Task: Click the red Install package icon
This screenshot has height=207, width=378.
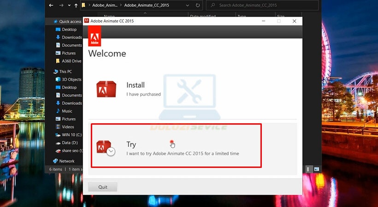Action: click(106, 89)
